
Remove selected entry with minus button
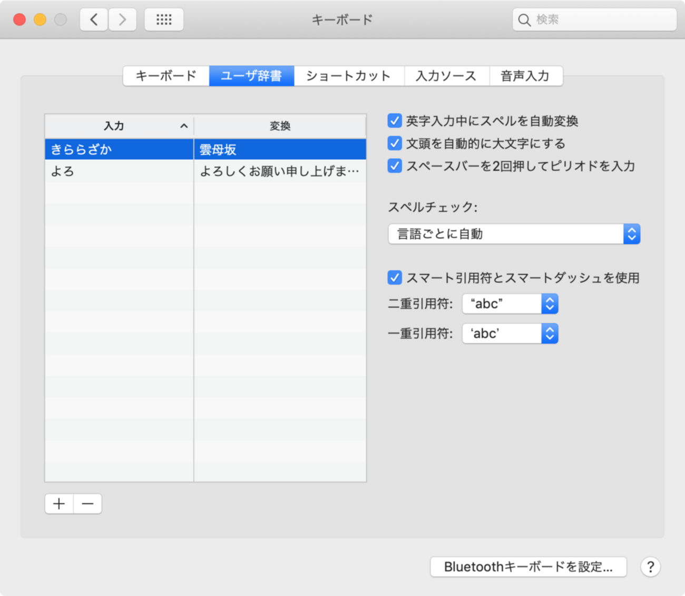coord(87,504)
